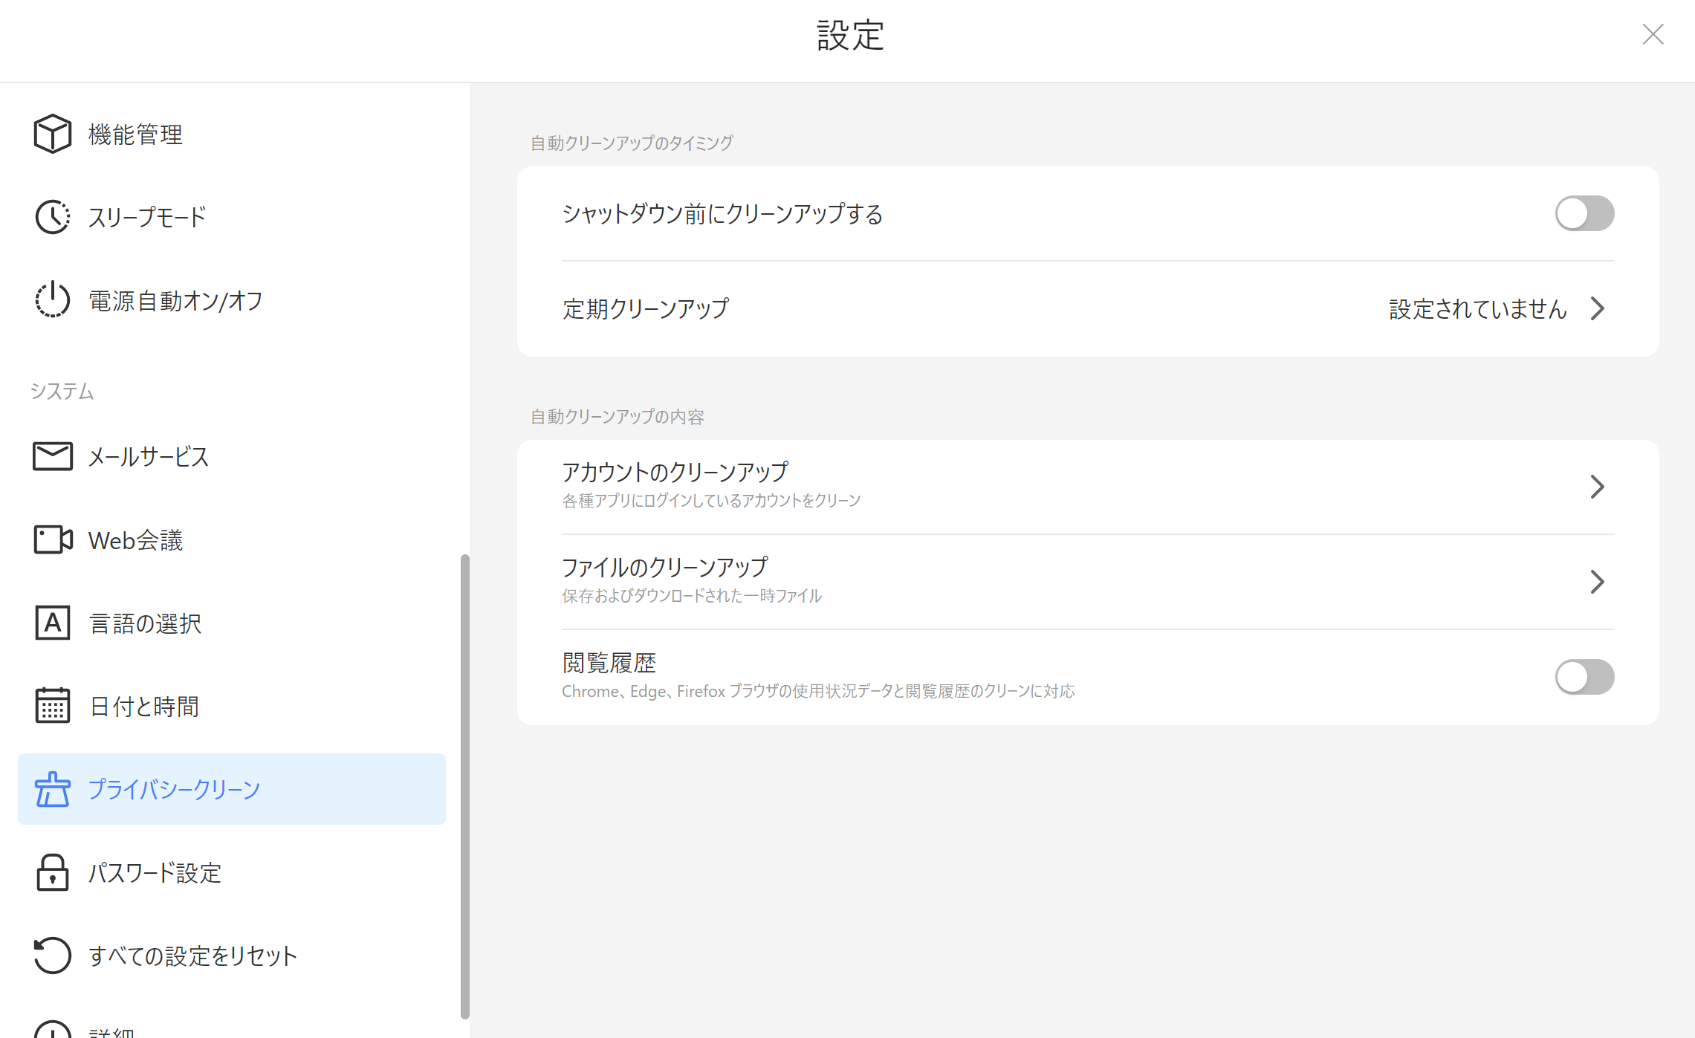Click the letter A icon for 言語の選択

click(x=52, y=623)
